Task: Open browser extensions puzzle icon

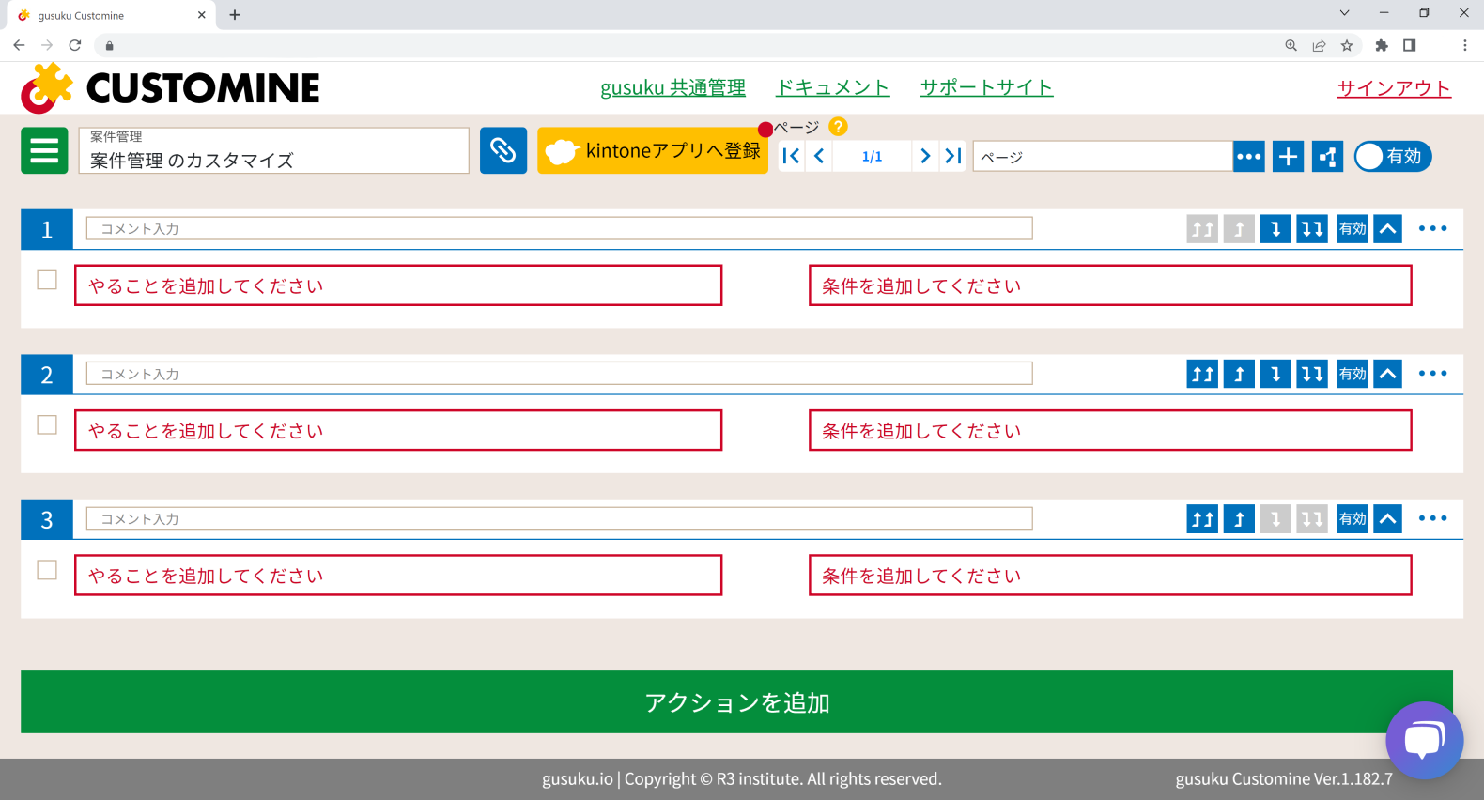Action: pos(1381,45)
